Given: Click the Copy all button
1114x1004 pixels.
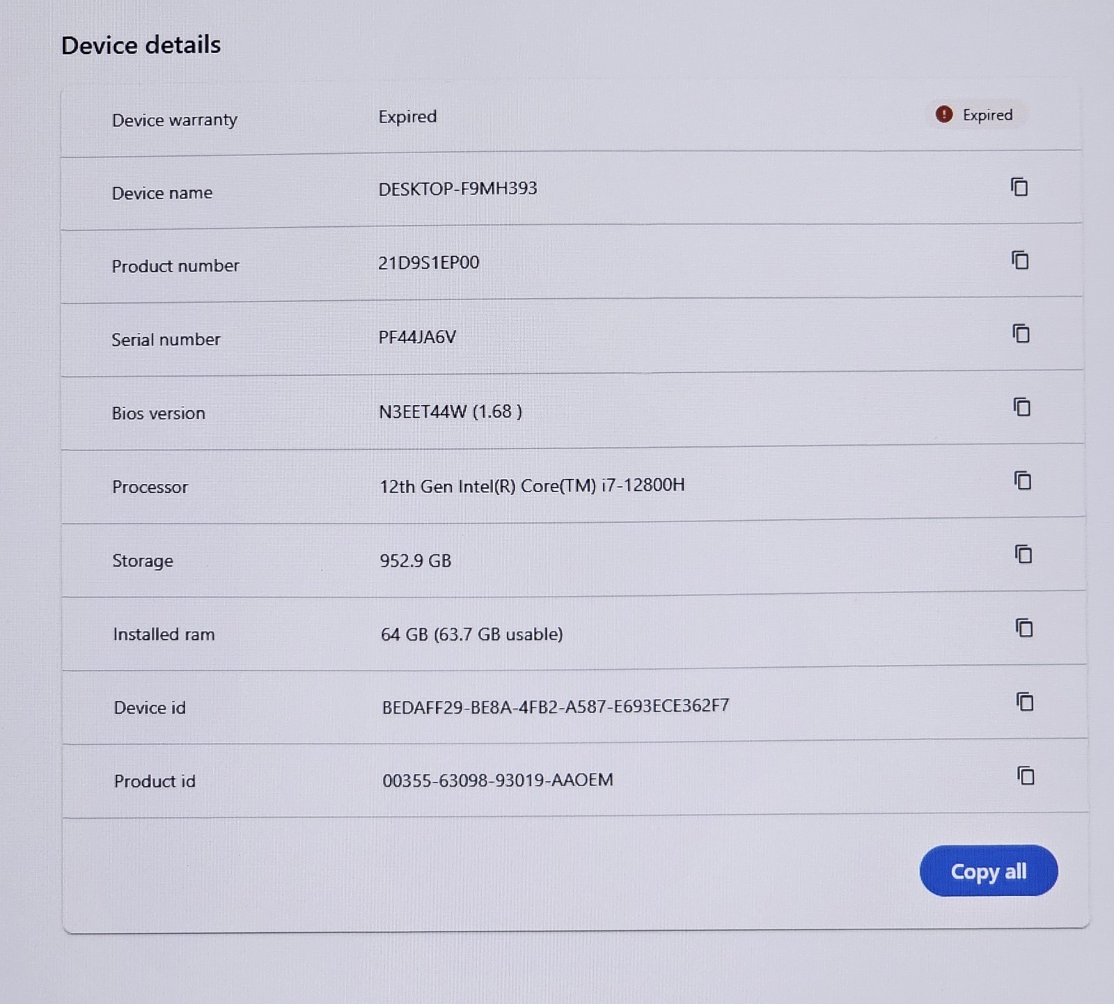Looking at the screenshot, I should (x=989, y=870).
